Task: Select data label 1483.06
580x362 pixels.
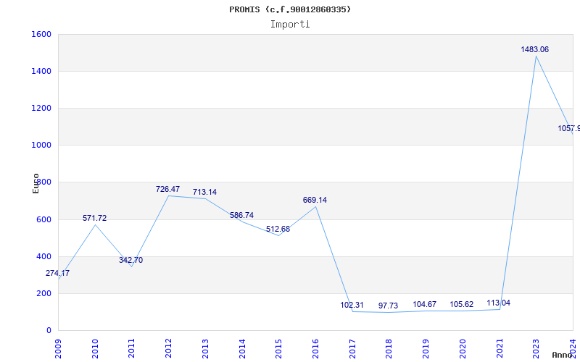Action: click(534, 49)
